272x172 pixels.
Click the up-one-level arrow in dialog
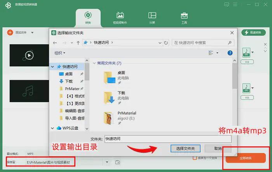78,43
